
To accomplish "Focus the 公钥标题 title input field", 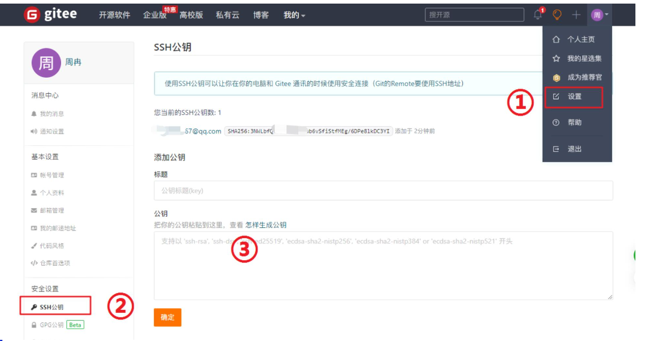I will 383,191.
